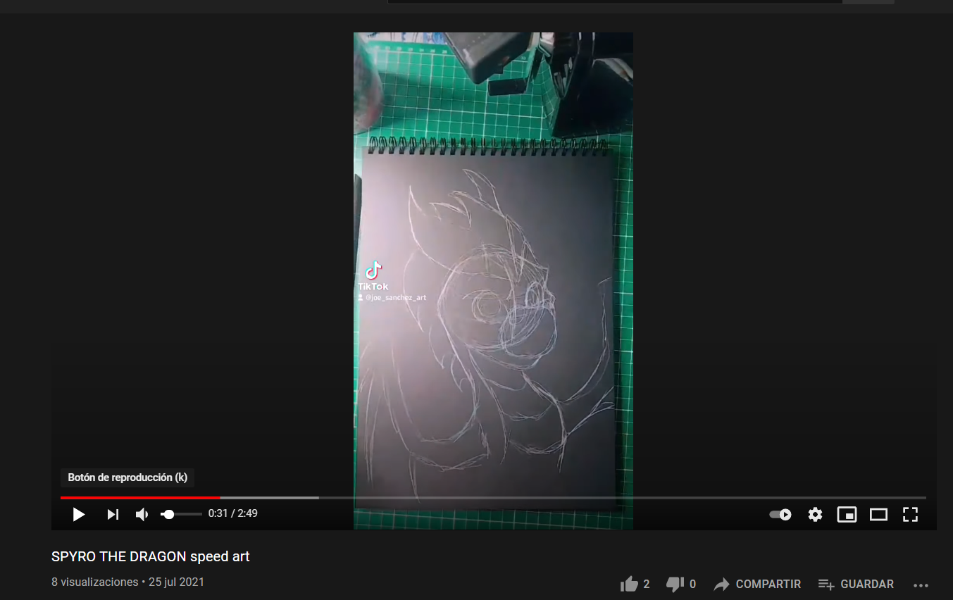This screenshot has width=953, height=600.
Task: Enter fullscreen mode
Action: pyautogui.click(x=910, y=515)
